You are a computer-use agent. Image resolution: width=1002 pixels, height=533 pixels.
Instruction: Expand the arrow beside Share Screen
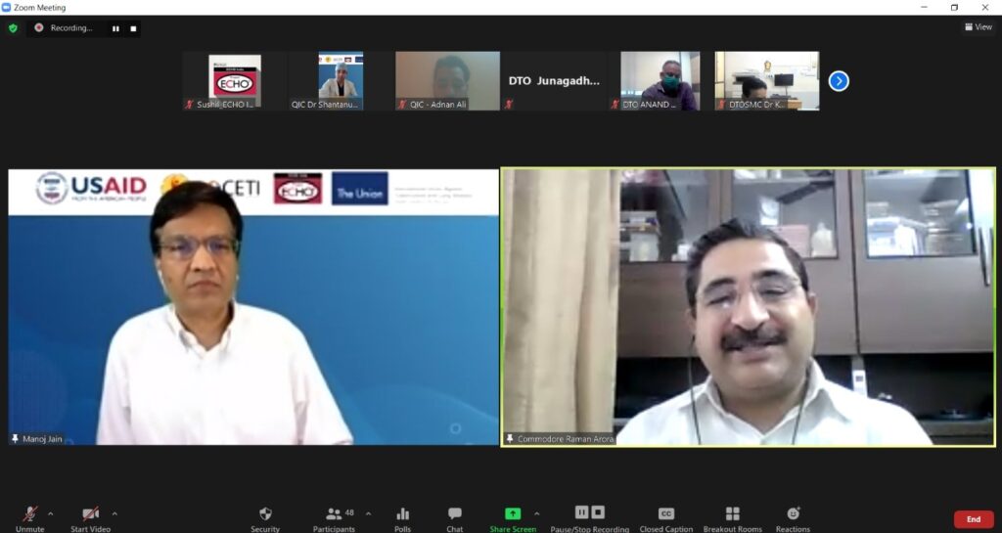click(x=536, y=512)
